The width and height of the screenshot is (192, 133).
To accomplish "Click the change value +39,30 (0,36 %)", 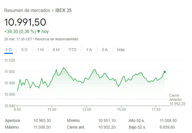I will click(20, 32).
